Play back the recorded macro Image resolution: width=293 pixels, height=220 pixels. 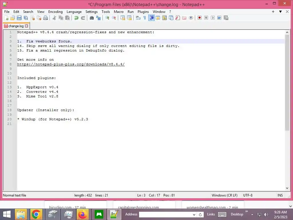pos(213,18)
